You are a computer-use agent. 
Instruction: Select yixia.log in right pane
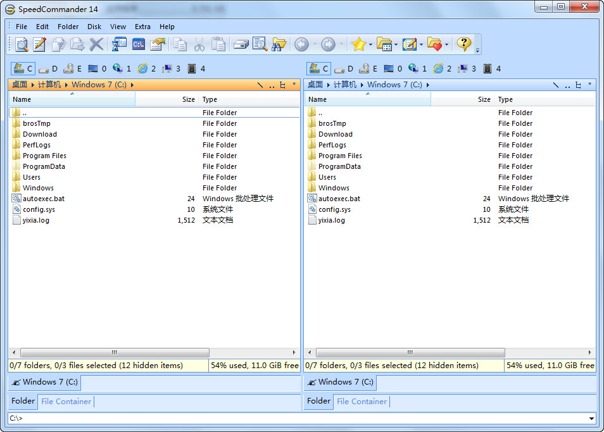331,220
